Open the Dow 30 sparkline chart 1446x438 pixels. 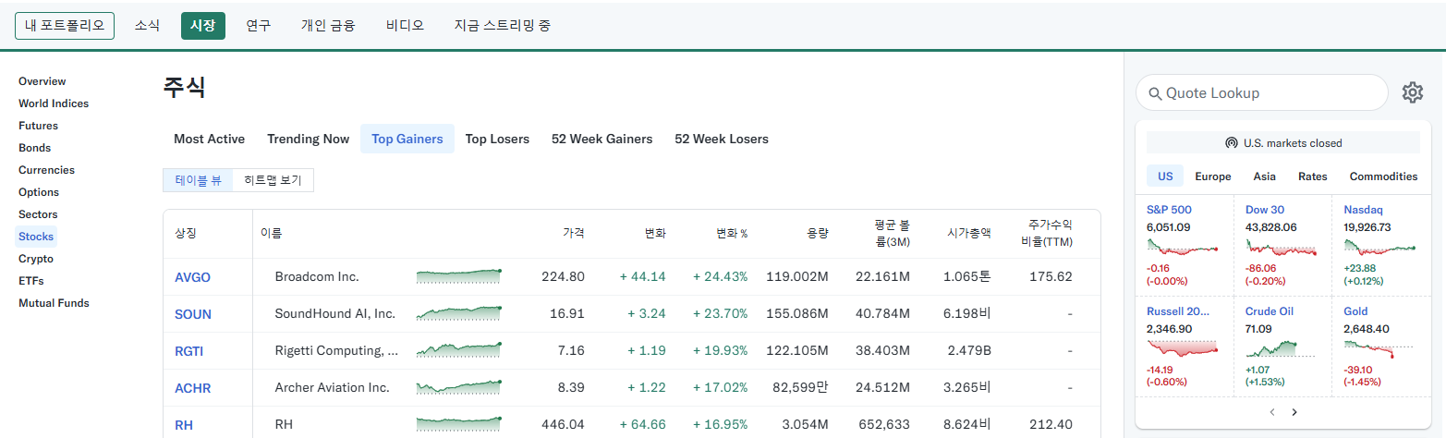tap(1281, 248)
